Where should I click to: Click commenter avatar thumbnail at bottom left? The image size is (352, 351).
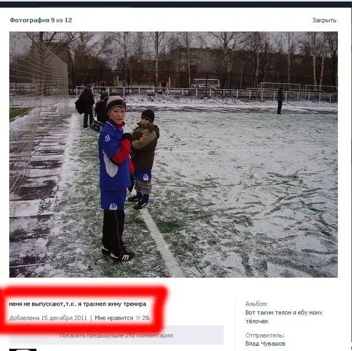tap(23, 350)
